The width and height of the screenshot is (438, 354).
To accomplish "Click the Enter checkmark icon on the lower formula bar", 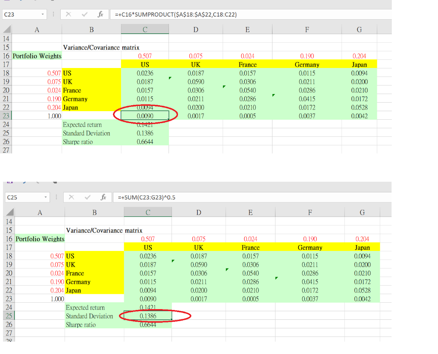I will click(x=87, y=197).
